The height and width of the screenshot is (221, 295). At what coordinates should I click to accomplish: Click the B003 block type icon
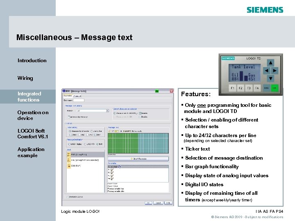(69, 160)
